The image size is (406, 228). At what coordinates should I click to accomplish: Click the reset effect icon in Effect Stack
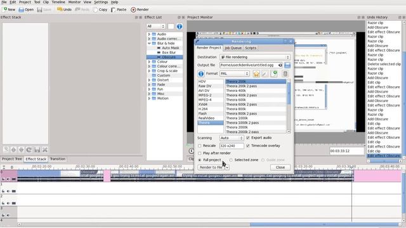[29, 149]
